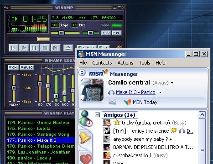Click Winamp spectrum visualizer
213x164 pixels.
click(x=29, y=28)
